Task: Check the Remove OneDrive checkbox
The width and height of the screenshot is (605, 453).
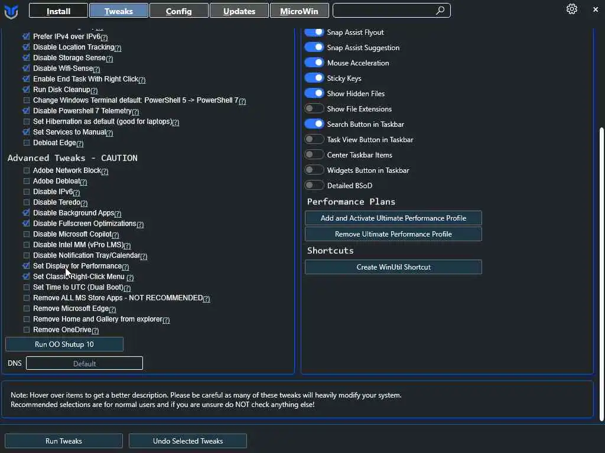Action: click(26, 330)
